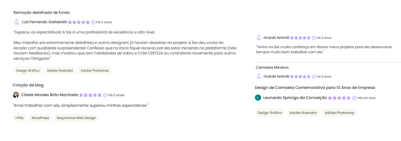Click Luiz Fernando Garbelotti's avatar icon

tap(17, 22)
